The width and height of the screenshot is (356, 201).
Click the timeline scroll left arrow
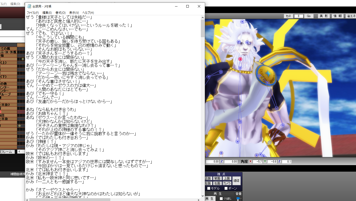click(x=19, y=152)
